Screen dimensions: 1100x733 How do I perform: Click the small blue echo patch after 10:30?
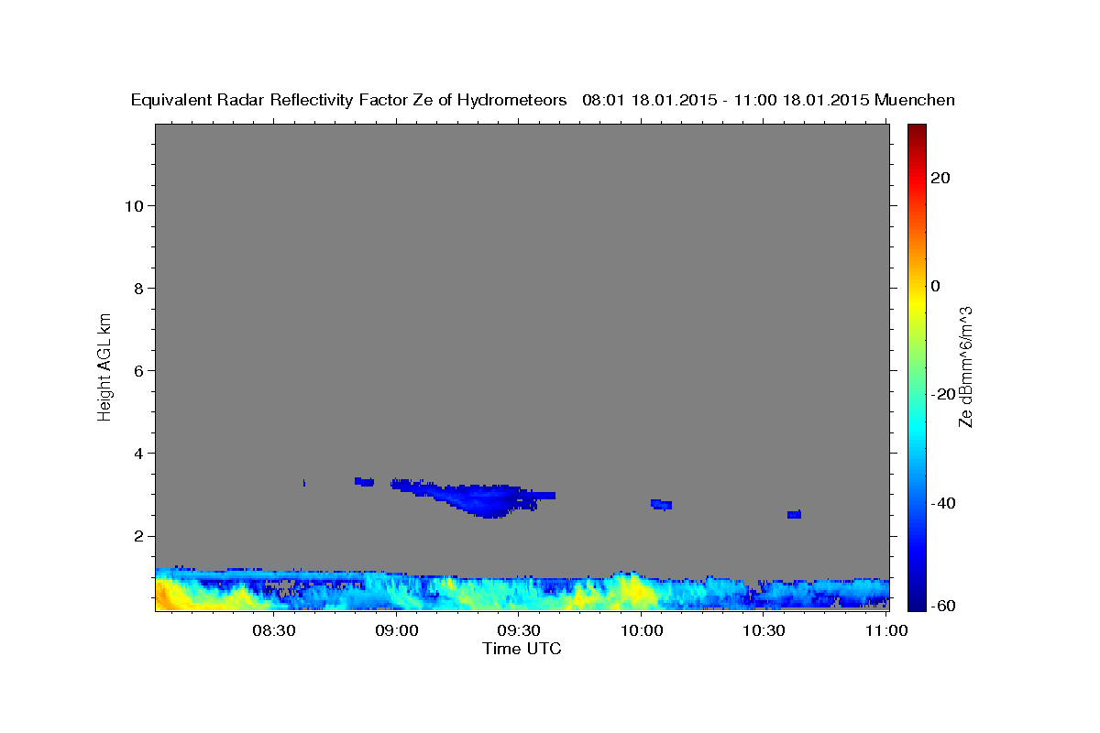click(x=794, y=514)
